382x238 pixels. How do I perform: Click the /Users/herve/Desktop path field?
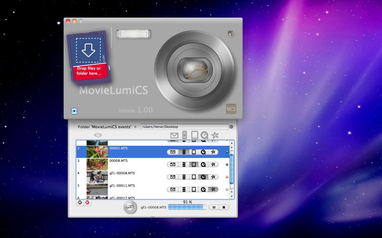[185, 127]
